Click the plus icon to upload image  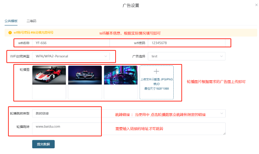[156, 71]
